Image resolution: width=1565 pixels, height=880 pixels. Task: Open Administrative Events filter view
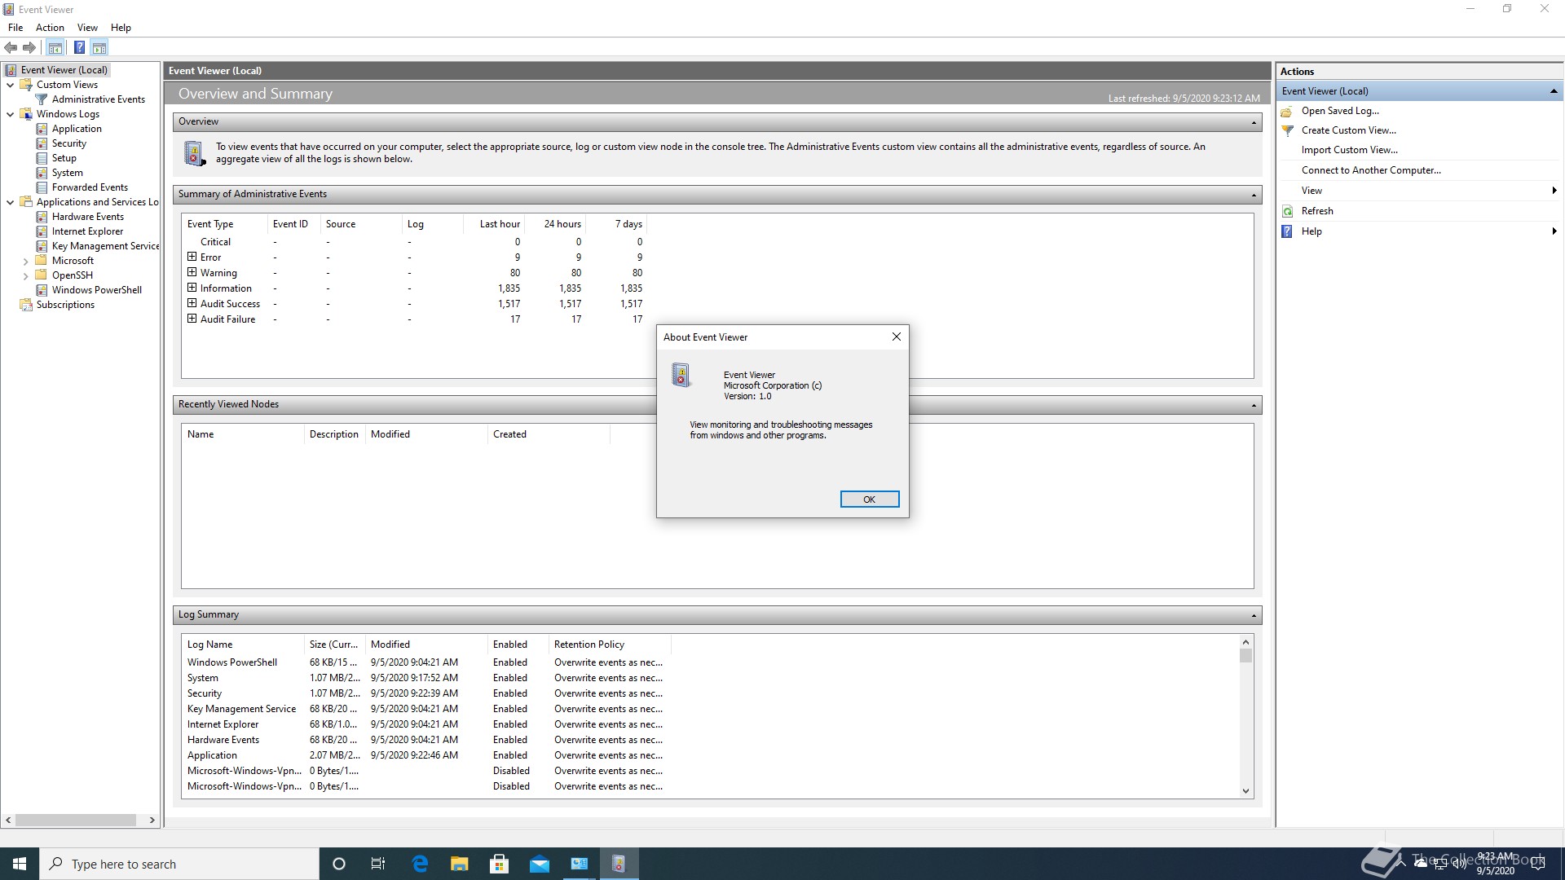(x=98, y=99)
